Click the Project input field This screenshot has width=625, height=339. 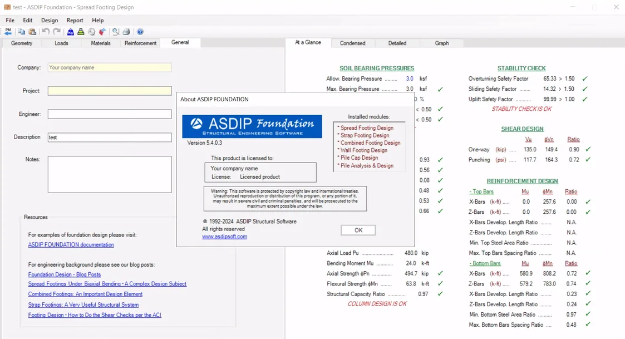pyautogui.click(x=110, y=91)
